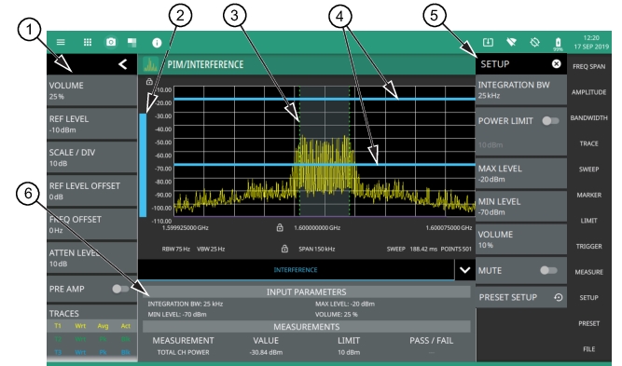The image size is (622, 366).
Task: Open the apps grid icon
Action: click(88, 42)
